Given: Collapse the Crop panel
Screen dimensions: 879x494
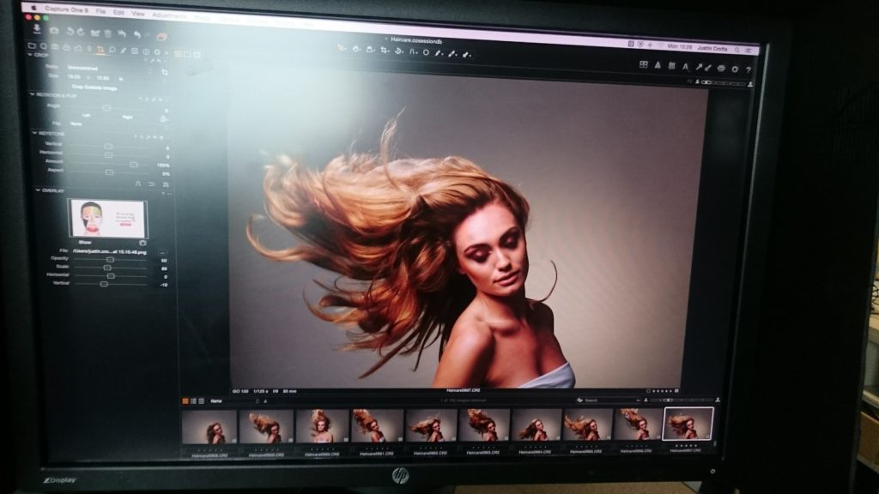Looking at the screenshot, I should point(33,55).
